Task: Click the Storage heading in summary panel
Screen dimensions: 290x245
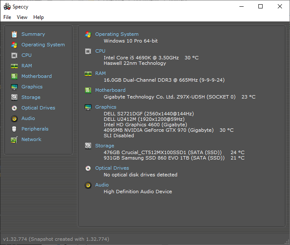Action: (105, 146)
